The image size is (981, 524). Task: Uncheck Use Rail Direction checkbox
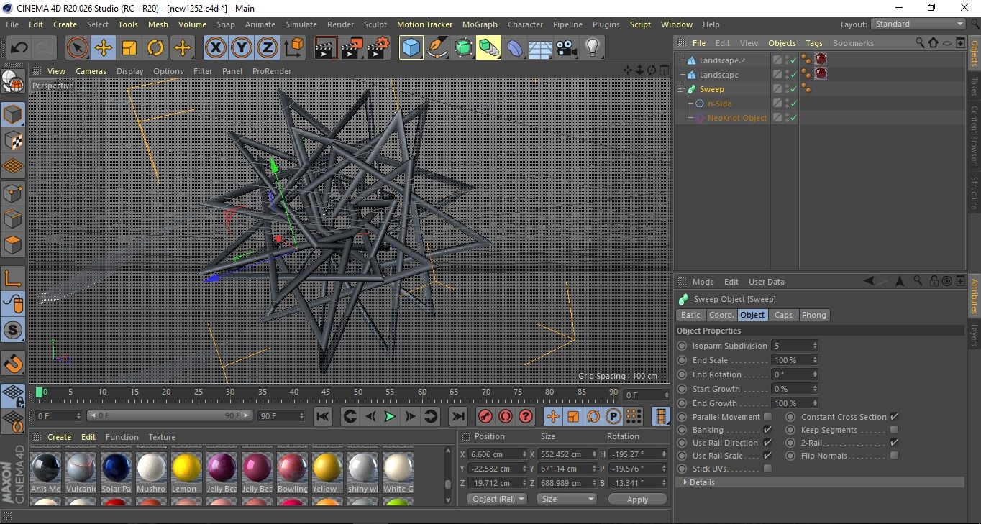coord(767,443)
